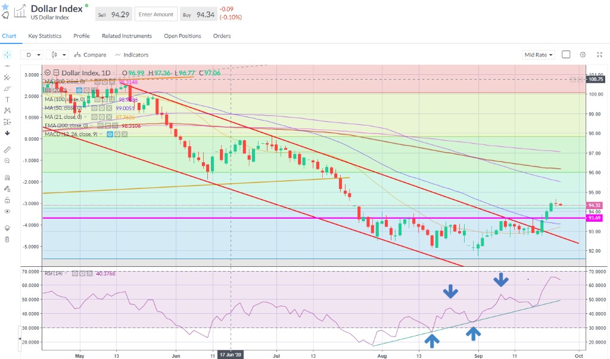610x359 pixels.
Task: Select the 17 Jun '20 date marker
Action: 231,355
